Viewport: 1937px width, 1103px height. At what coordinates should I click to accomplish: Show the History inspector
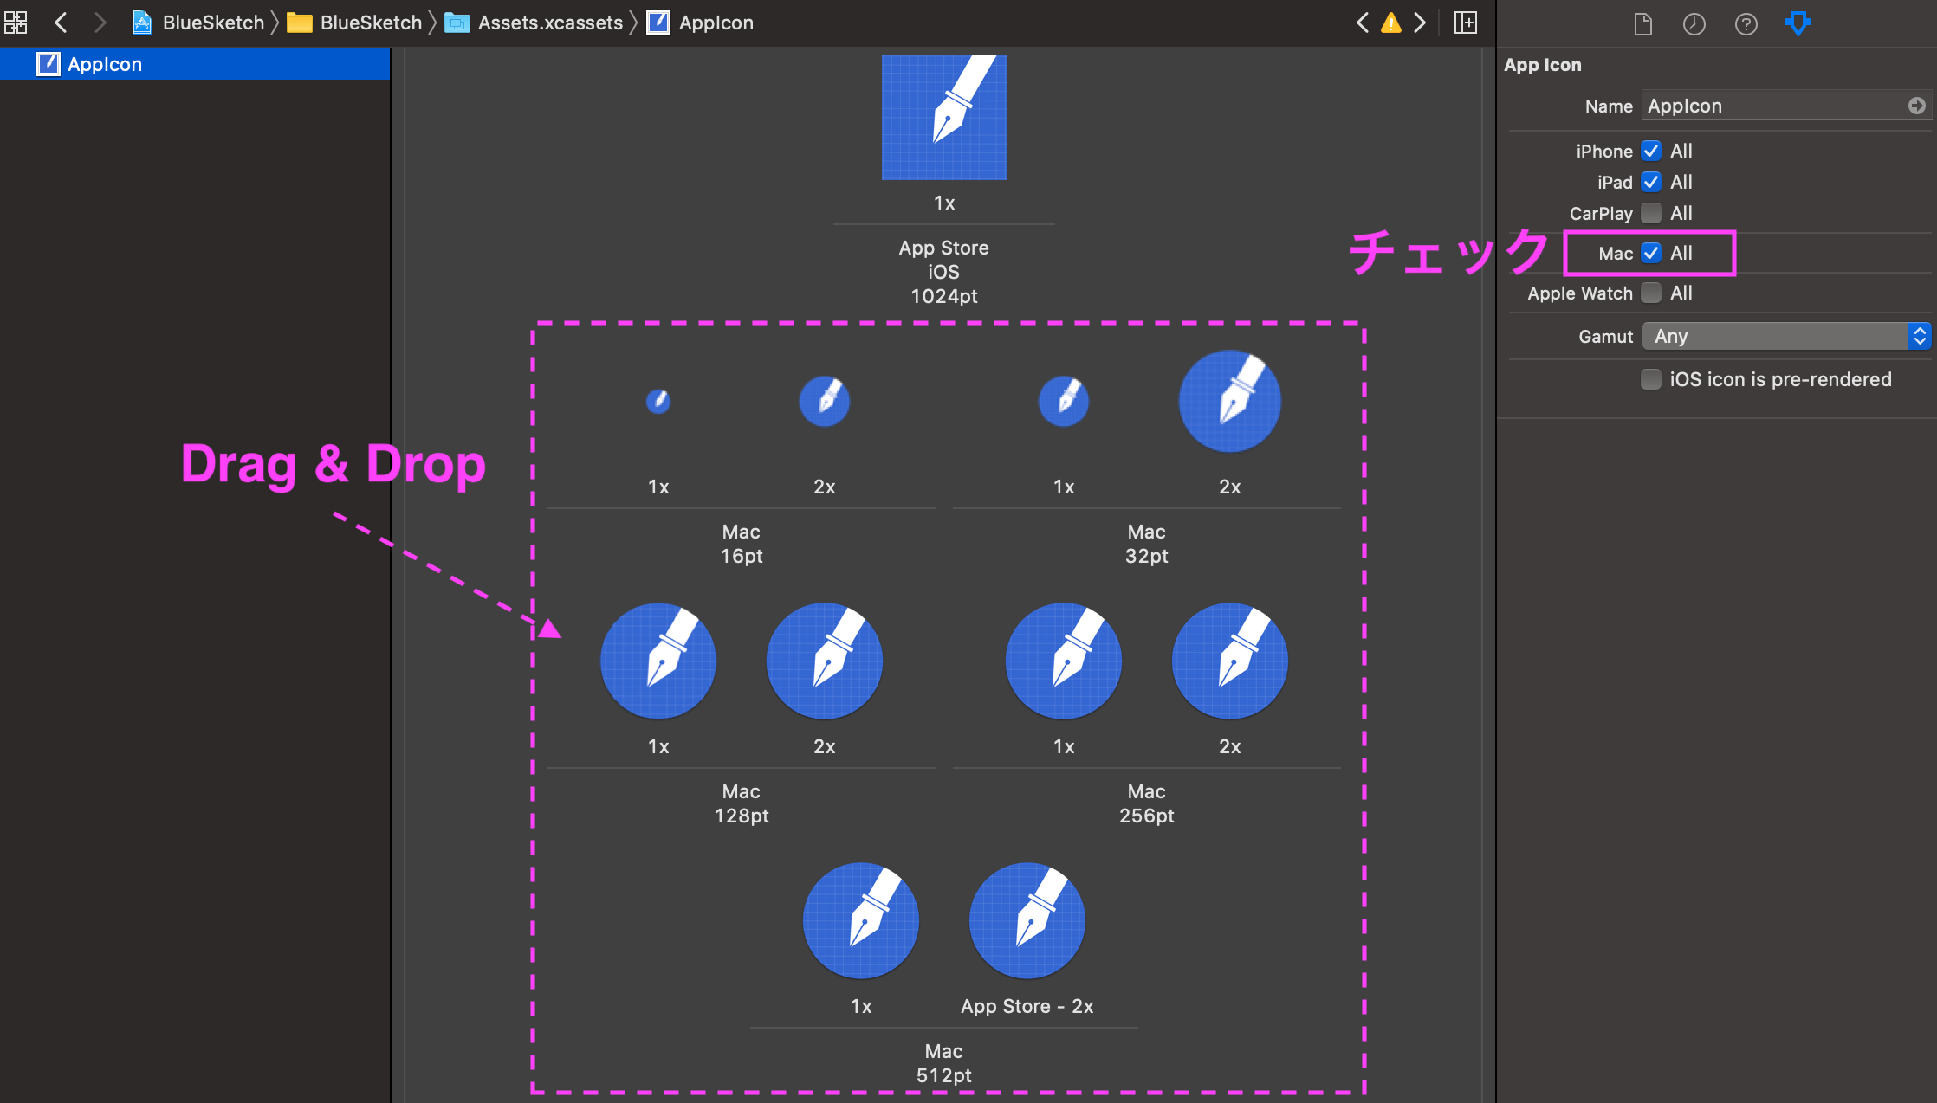pyautogui.click(x=1694, y=24)
